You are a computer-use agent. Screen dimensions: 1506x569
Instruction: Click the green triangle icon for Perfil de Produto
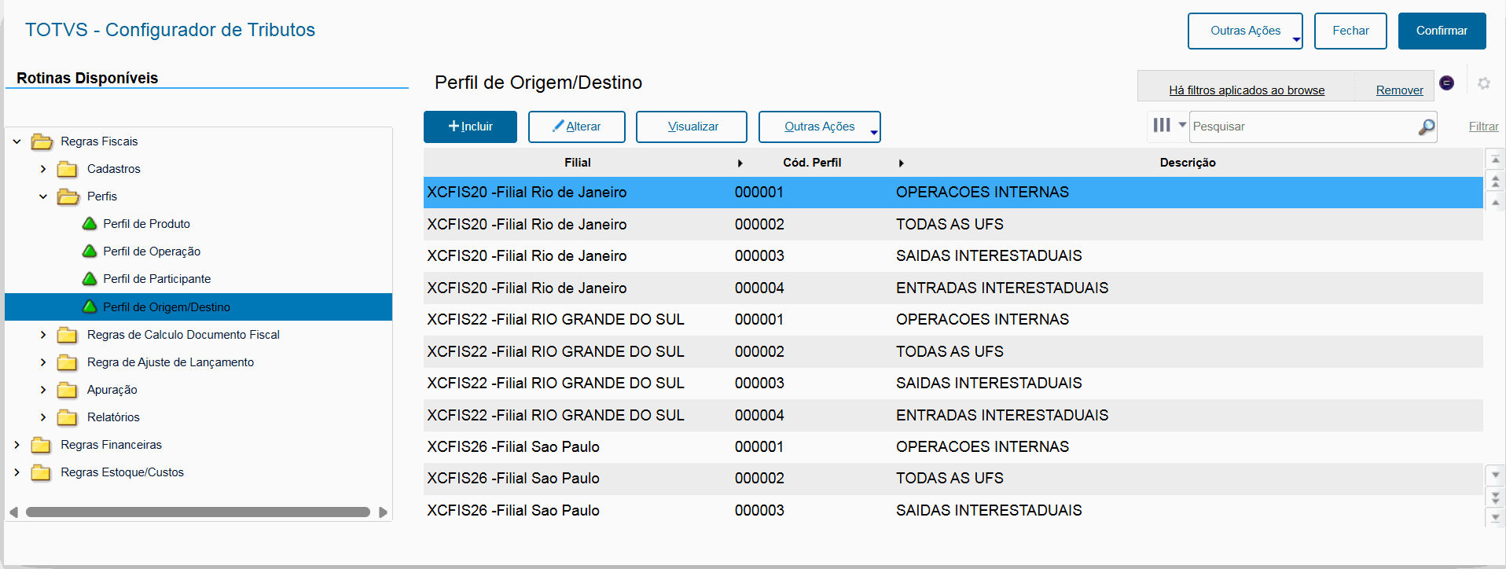(90, 224)
